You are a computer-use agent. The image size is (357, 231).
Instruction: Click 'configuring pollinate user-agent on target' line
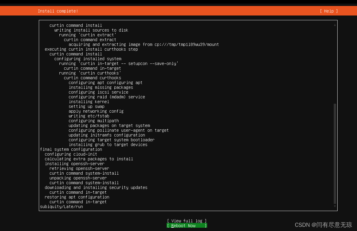coord(119,130)
